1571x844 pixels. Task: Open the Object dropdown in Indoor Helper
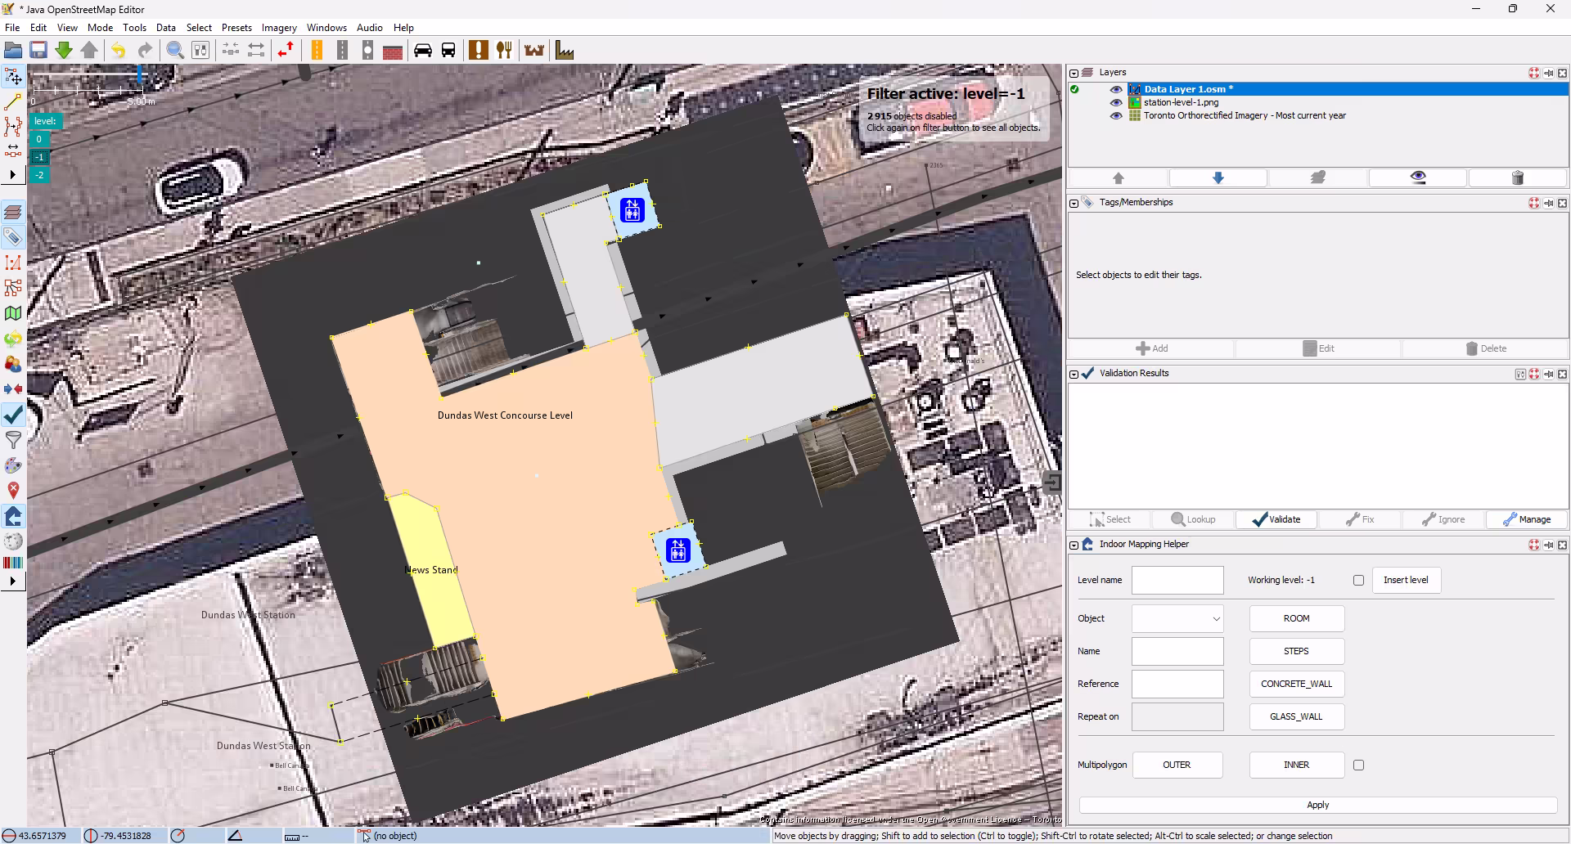pyautogui.click(x=1177, y=619)
